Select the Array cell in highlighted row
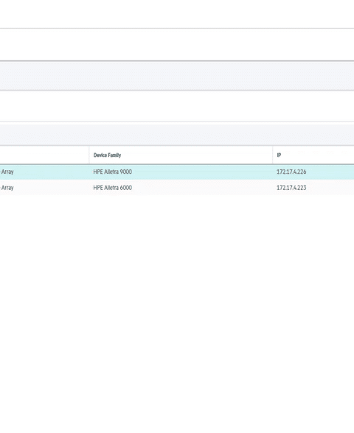Screen dimensions: 354x433 [x=7, y=172]
